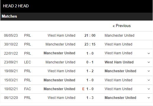Expand the 19/09/21 match row chevron

tap(149, 71)
